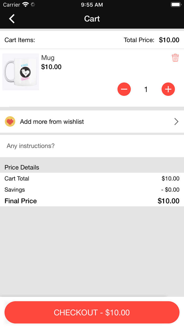184x328 pixels.
Task: Focus the Any instructions field
Action: point(92,146)
